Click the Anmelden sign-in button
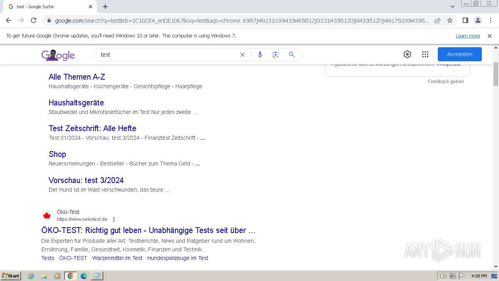Screen dimensions: 499x281 coord(460,54)
